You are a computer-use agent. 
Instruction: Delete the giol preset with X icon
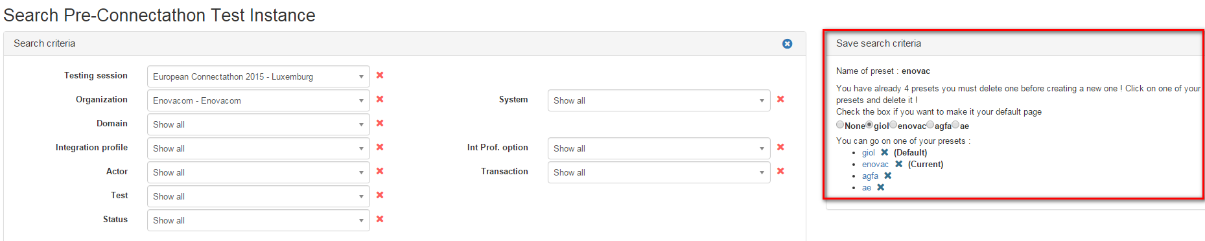(x=884, y=152)
